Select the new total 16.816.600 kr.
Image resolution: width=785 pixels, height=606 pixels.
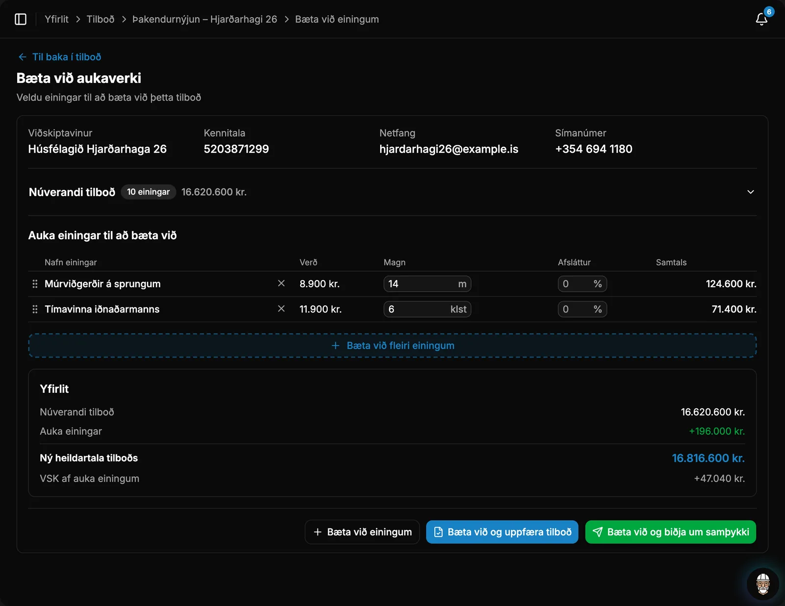(708, 458)
